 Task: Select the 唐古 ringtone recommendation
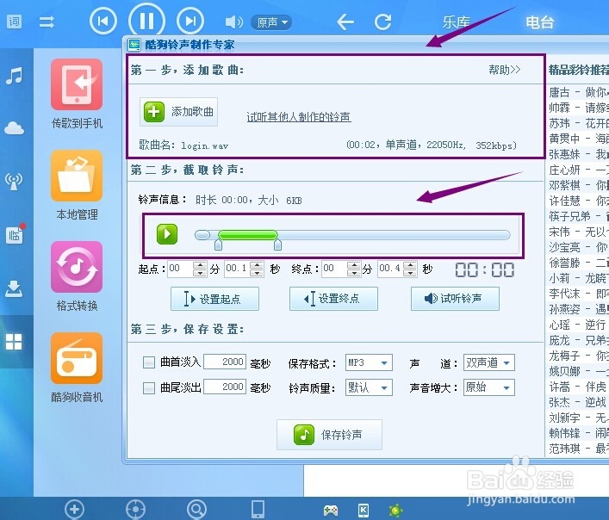click(x=579, y=92)
